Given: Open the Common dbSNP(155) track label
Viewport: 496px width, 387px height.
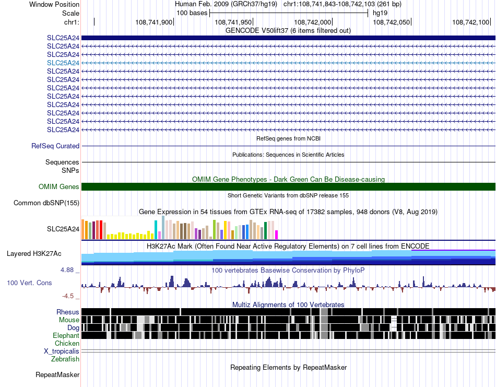Looking at the screenshot, I should coord(46,203).
